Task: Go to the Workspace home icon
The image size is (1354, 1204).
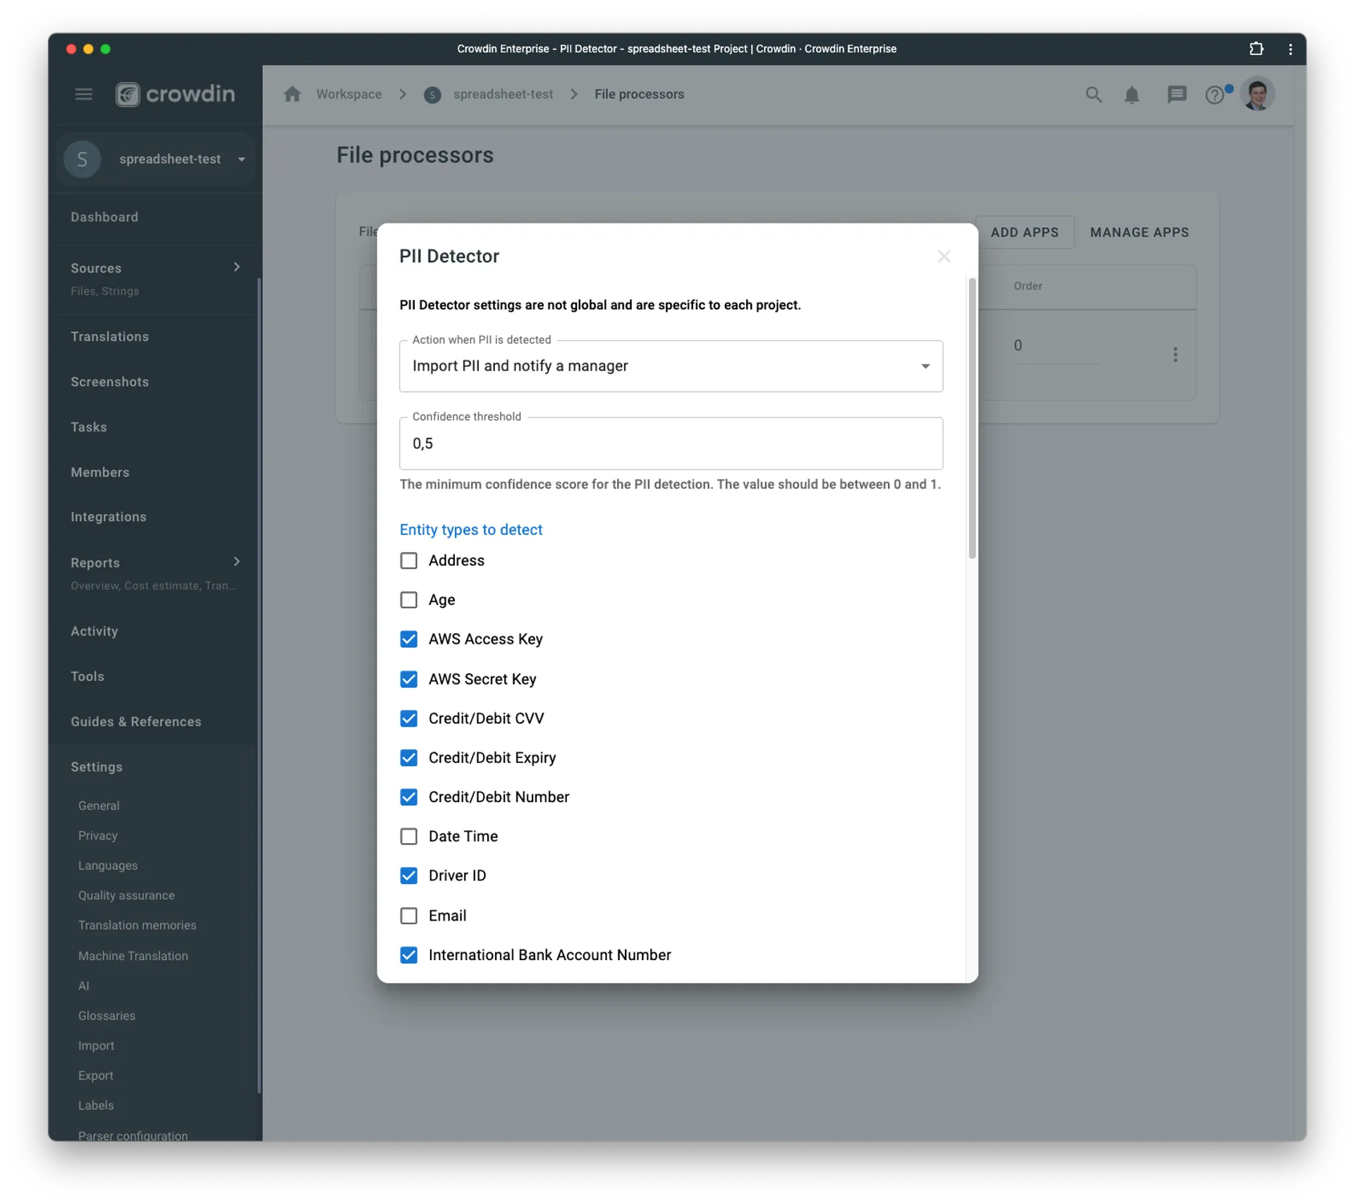Action: tap(292, 94)
